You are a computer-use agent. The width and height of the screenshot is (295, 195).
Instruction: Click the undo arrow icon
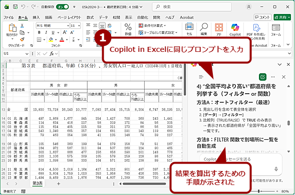pyautogui.click(x=23, y=7)
